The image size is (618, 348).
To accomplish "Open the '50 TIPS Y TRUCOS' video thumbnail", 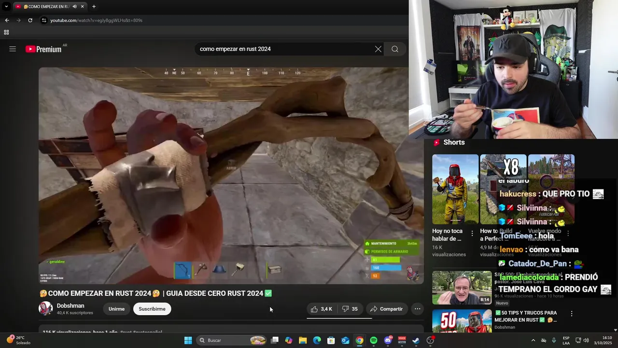I will pyautogui.click(x=462, y=321).
